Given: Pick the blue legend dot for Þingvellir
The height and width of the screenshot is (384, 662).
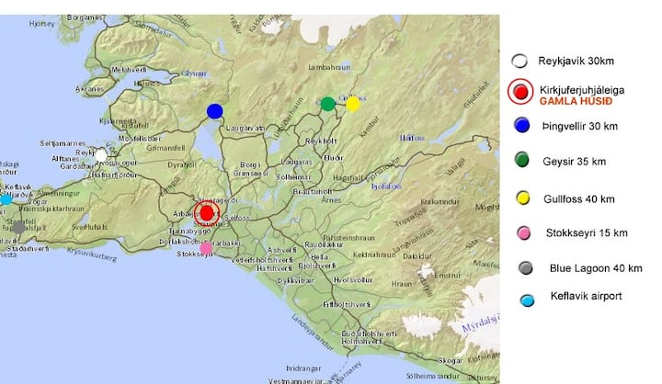Looking at the screenshot, I should 521,126.
